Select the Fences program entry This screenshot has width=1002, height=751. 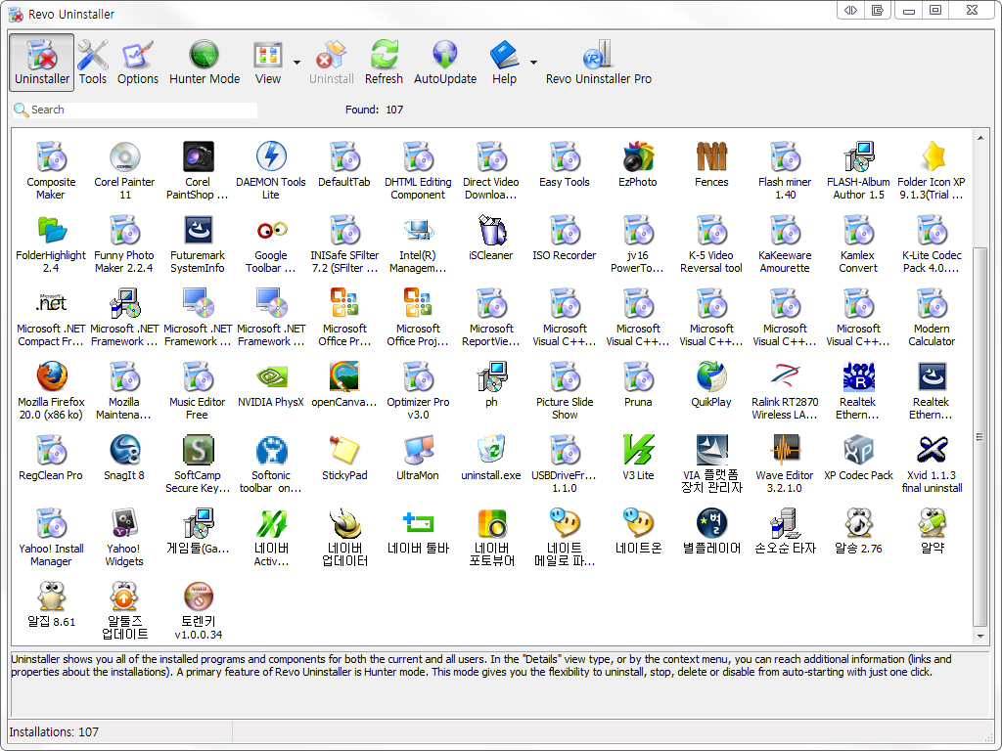click(711, 156)
